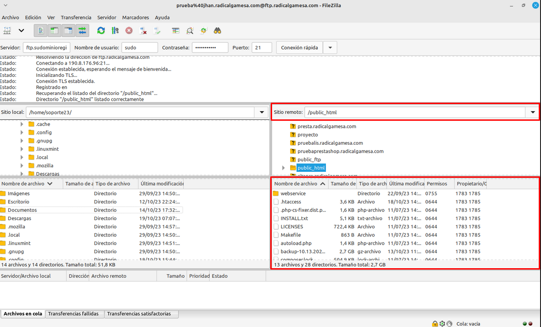Expand the public_html folder in remote tree
This screenshot has height=327, width=541.
click(284, 168)
